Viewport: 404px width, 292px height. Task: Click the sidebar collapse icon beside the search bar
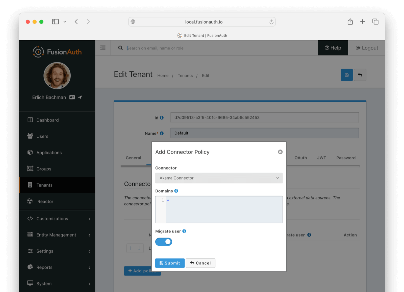pos(103,48)
